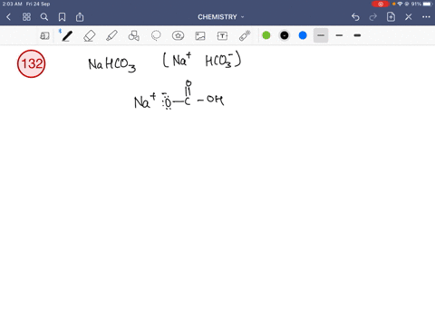Open the Elements sticker tool
This screenshot has width=435, height=326.
click(178, 36)
